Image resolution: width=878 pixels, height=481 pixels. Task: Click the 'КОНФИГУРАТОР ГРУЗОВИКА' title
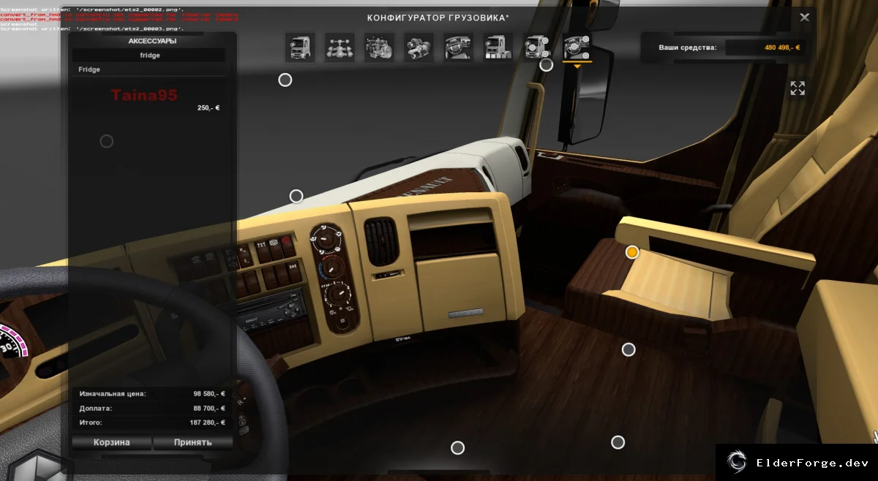click(x=438, y=17)
